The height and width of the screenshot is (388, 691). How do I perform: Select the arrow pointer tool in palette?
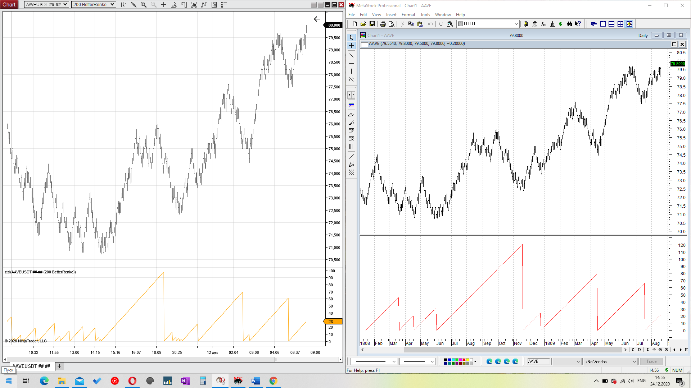pyautogui.click(x=351, y=37)
